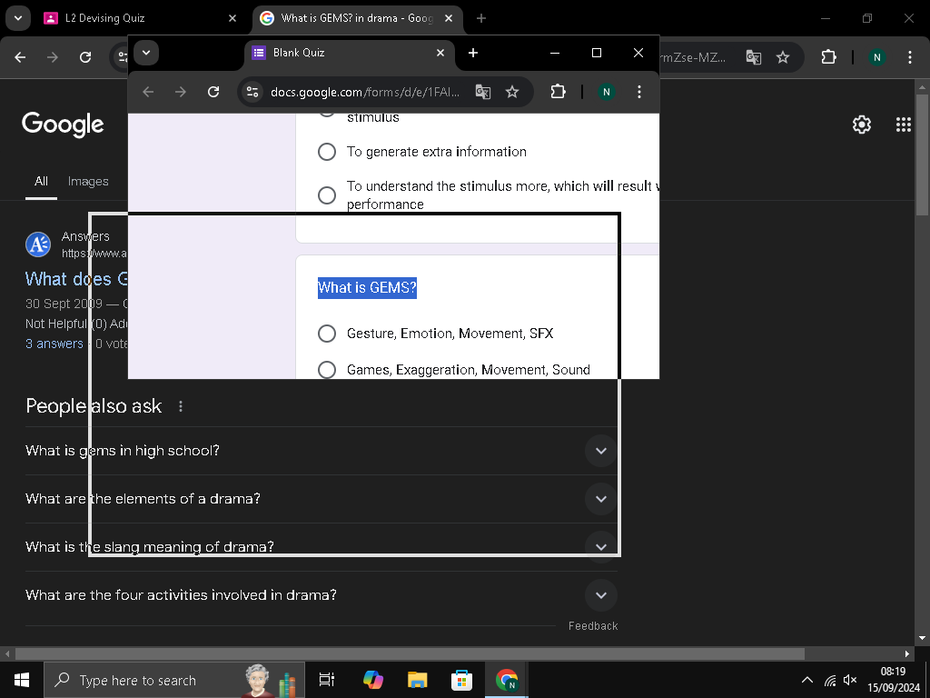930x698 pixels.
Task: Open extensions puzzle icon in Blank Quiz window
Action: pyautogui.click(x=559, y=92)
